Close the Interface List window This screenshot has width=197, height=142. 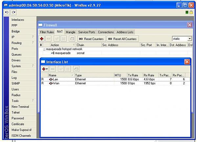(x=187, y=62)
